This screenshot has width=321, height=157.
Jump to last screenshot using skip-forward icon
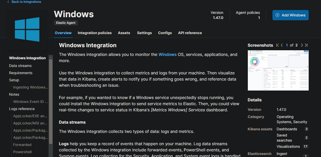(x=306, y=45)
